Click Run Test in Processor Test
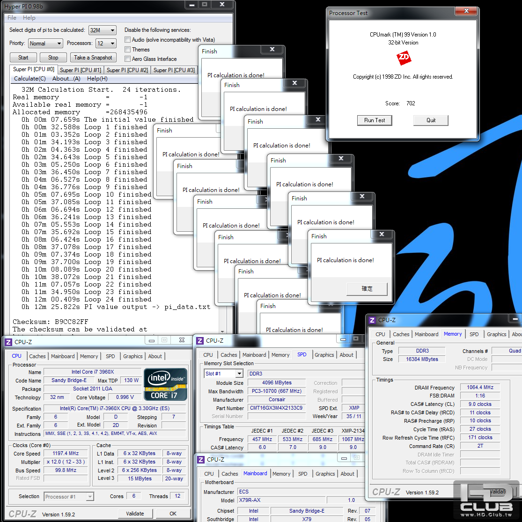The image size is (522, 522). pos(374,120)
